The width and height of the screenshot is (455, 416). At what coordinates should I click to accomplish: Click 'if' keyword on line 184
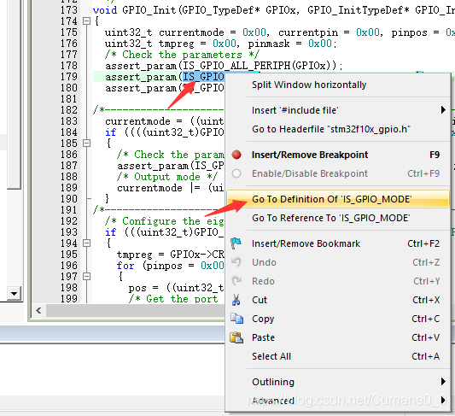111,132
